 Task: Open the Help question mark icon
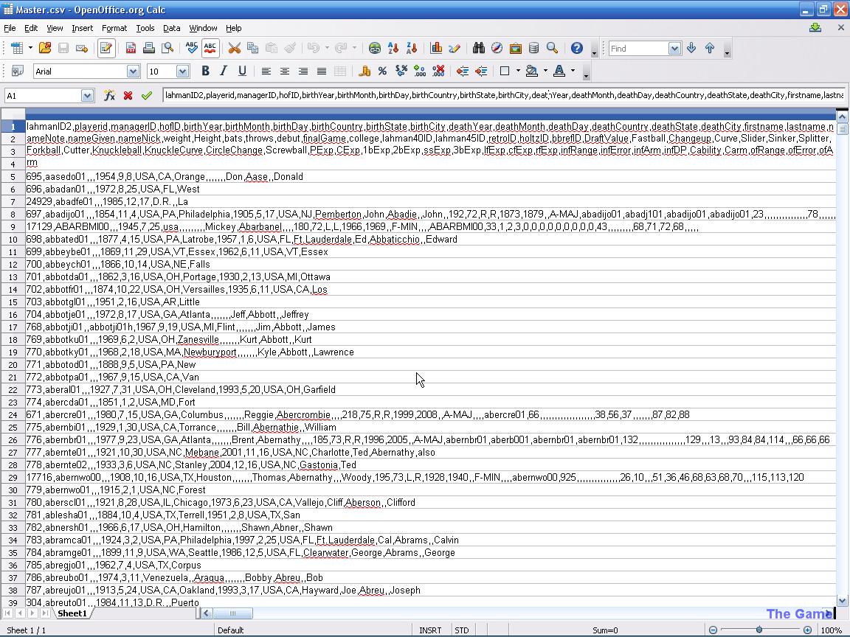(x=576, y=48)
